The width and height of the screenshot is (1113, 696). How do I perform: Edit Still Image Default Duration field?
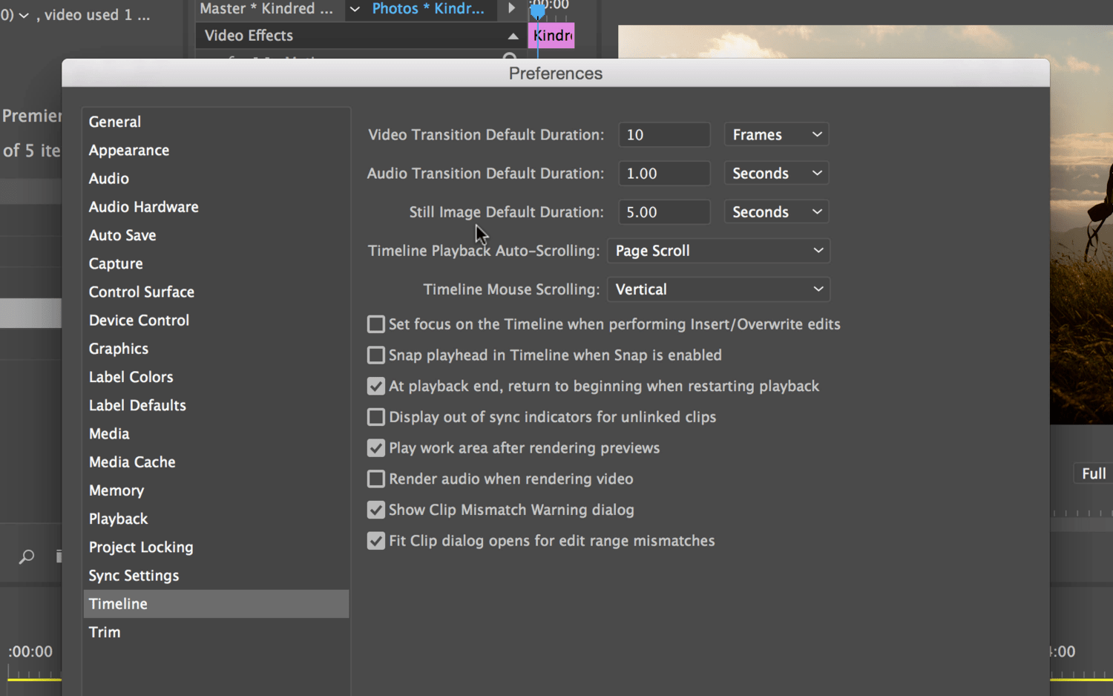664,211
